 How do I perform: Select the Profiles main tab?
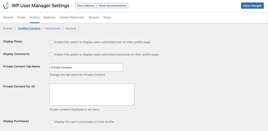point(35,17)
